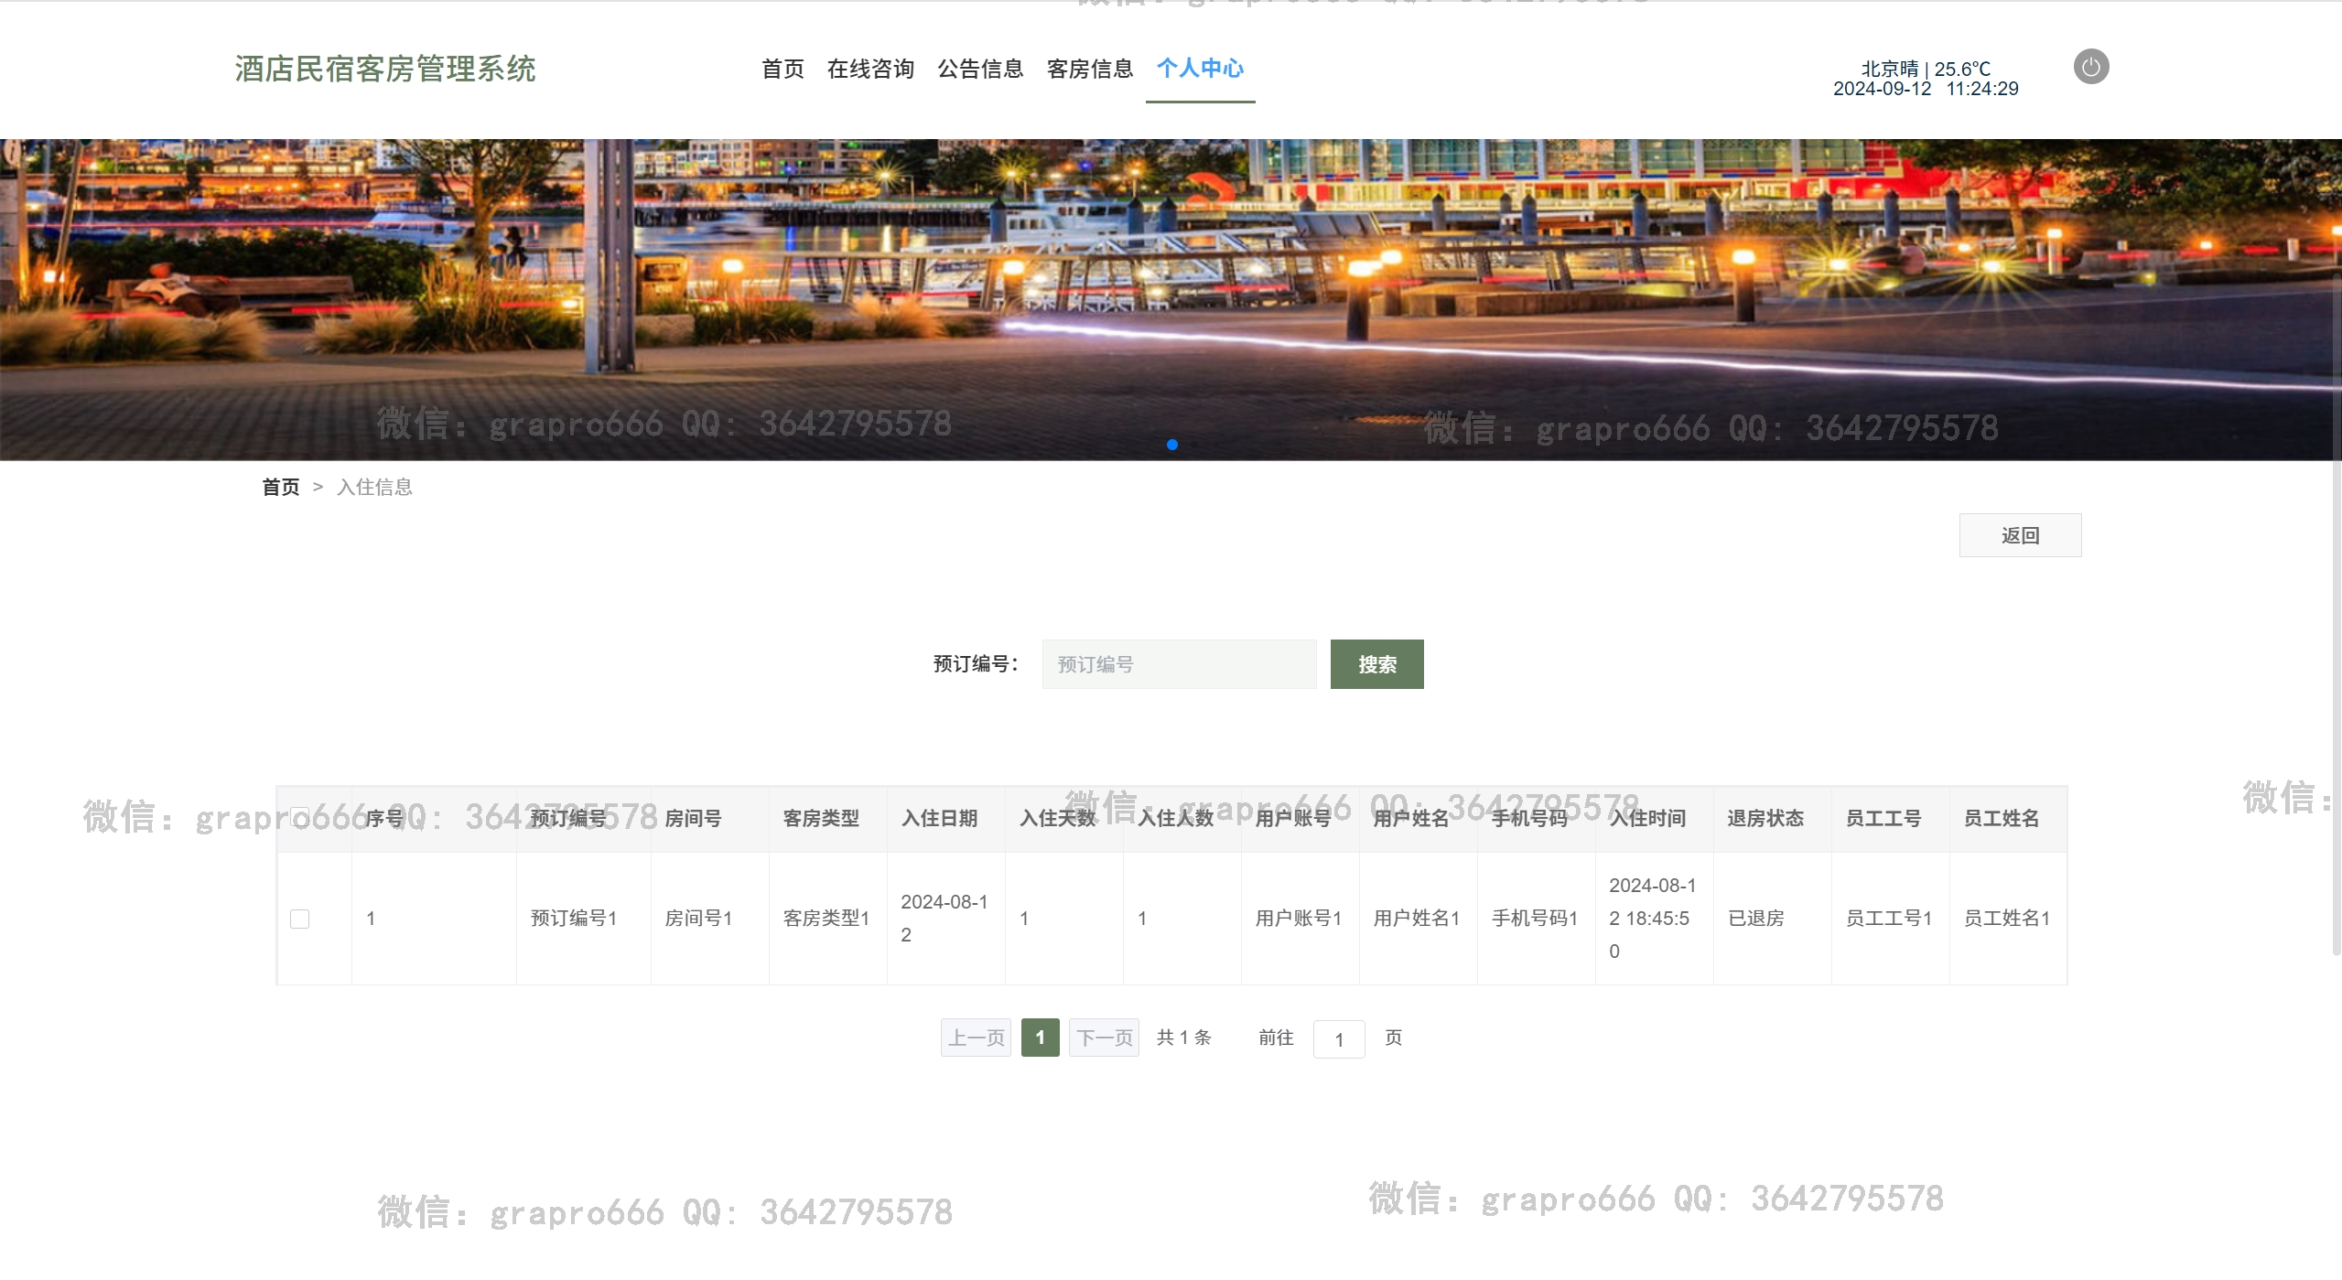
Task: Click the 下一页 next page button
Action: point(1104,1038)
